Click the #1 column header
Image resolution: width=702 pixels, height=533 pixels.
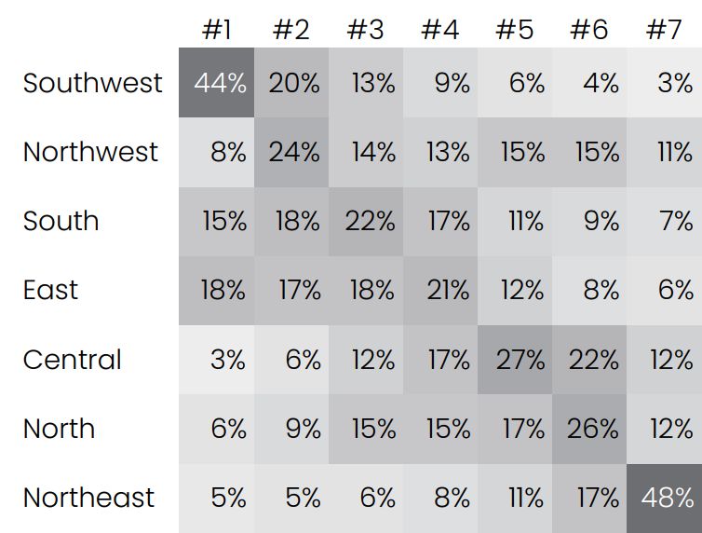click(217, 30)
